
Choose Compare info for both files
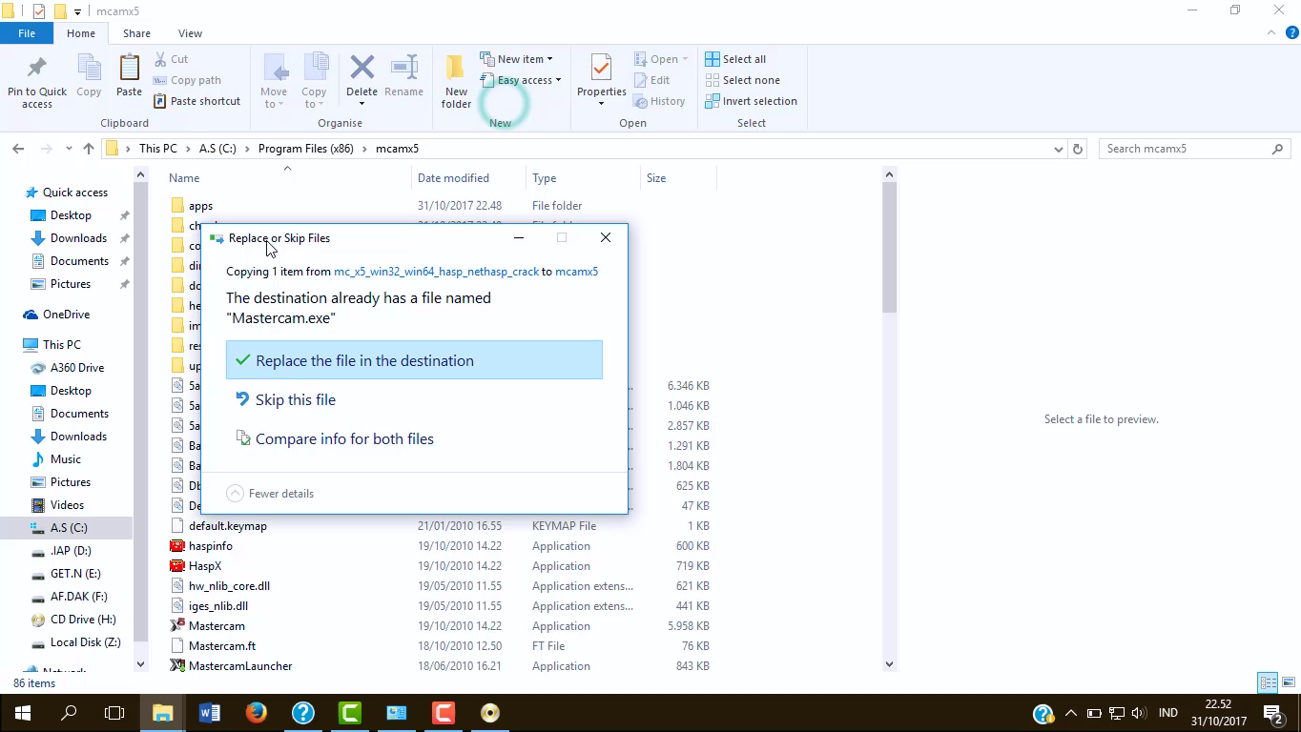click(x=414, y=438)
